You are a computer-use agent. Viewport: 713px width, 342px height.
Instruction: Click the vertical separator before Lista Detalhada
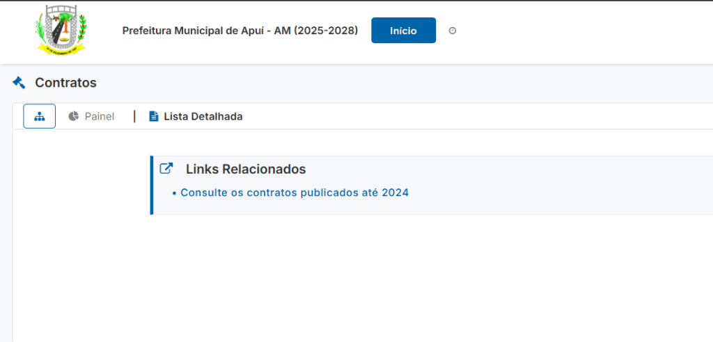[134, 116]
